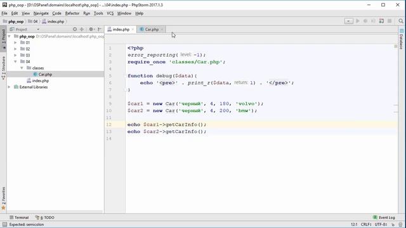The width and height of the screenshot is (406, 228).
Task: Click php_oop breadcrumb in navigation bar
Action: [13, 22]
